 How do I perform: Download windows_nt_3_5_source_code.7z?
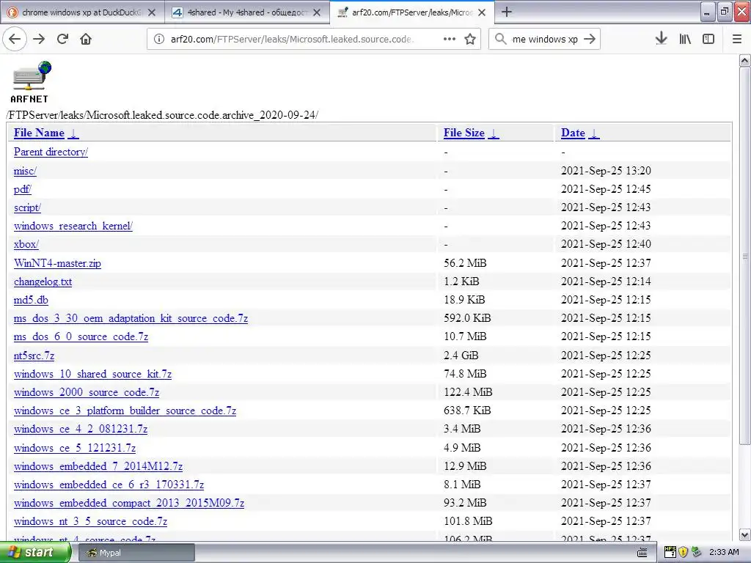click(x=90, y=521)
